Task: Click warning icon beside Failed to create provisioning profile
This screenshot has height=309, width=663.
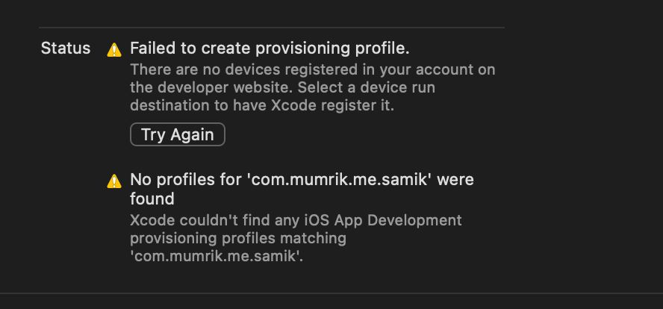Action: click(114, 49)
